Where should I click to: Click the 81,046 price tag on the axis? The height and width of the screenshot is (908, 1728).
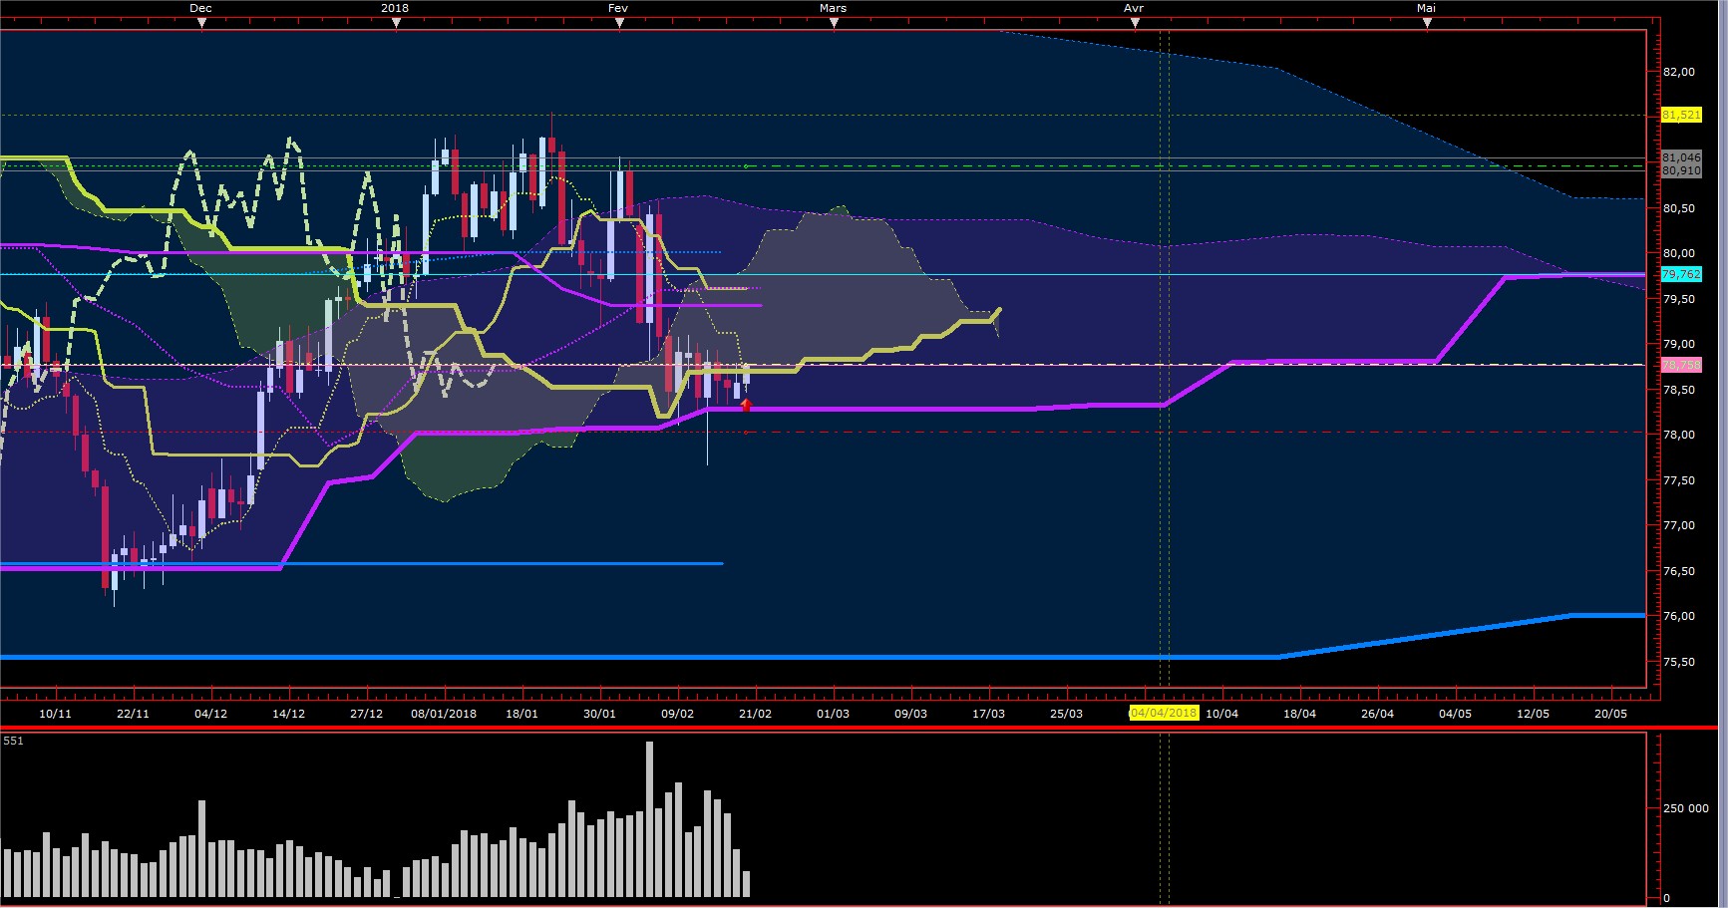[1681, 157]
